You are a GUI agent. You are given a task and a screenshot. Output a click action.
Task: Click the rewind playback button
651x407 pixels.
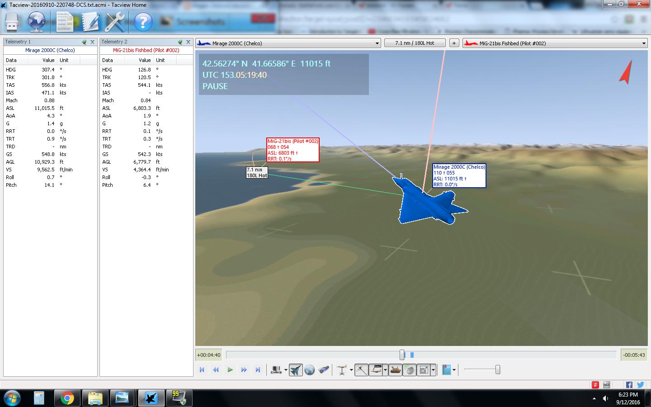click(x=216, y=370)
